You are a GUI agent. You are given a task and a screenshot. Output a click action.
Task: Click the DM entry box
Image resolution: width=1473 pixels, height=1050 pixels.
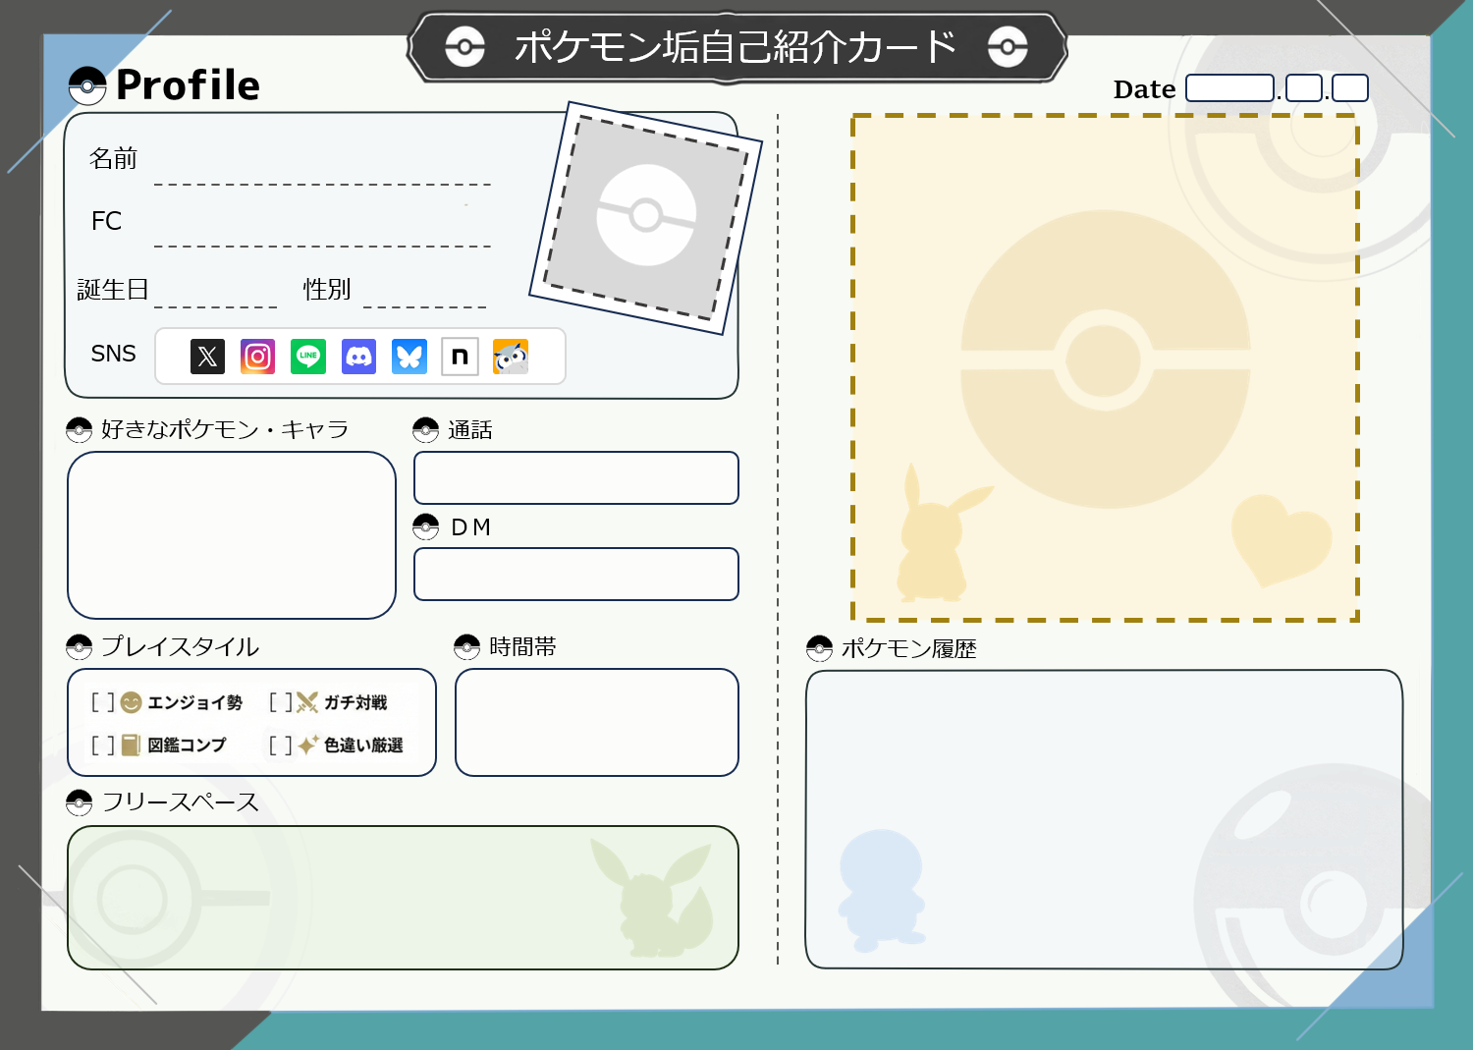(576, 574)
